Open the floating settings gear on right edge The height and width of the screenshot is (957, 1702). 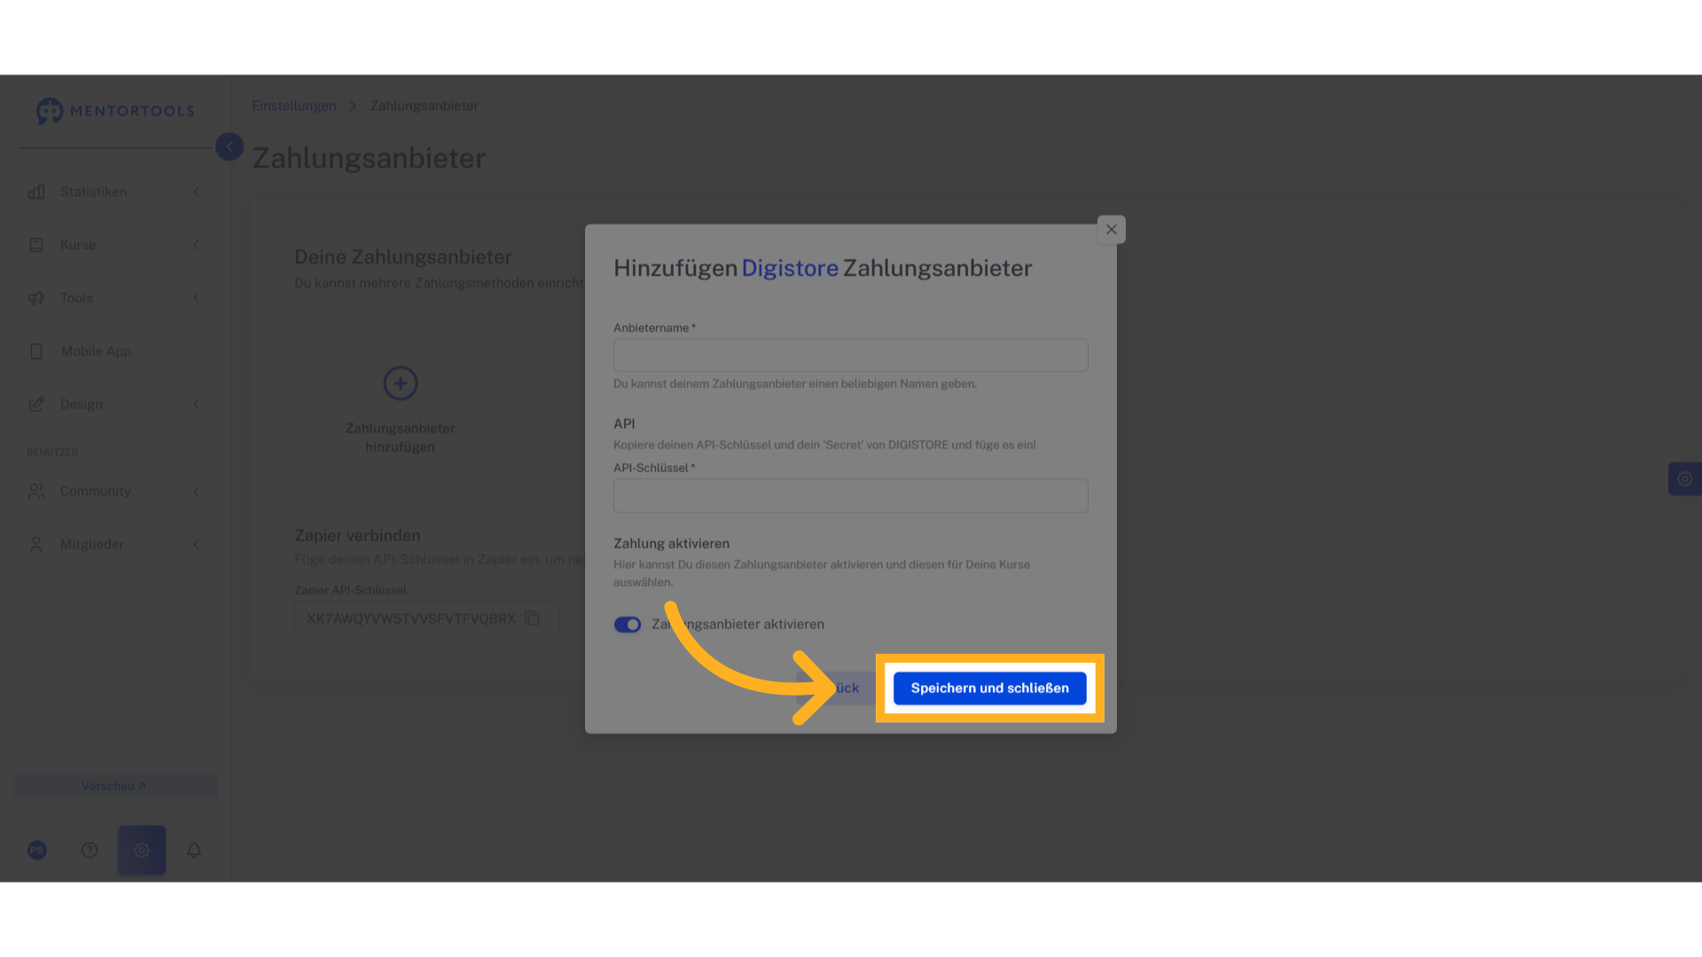coord(1685,479)
